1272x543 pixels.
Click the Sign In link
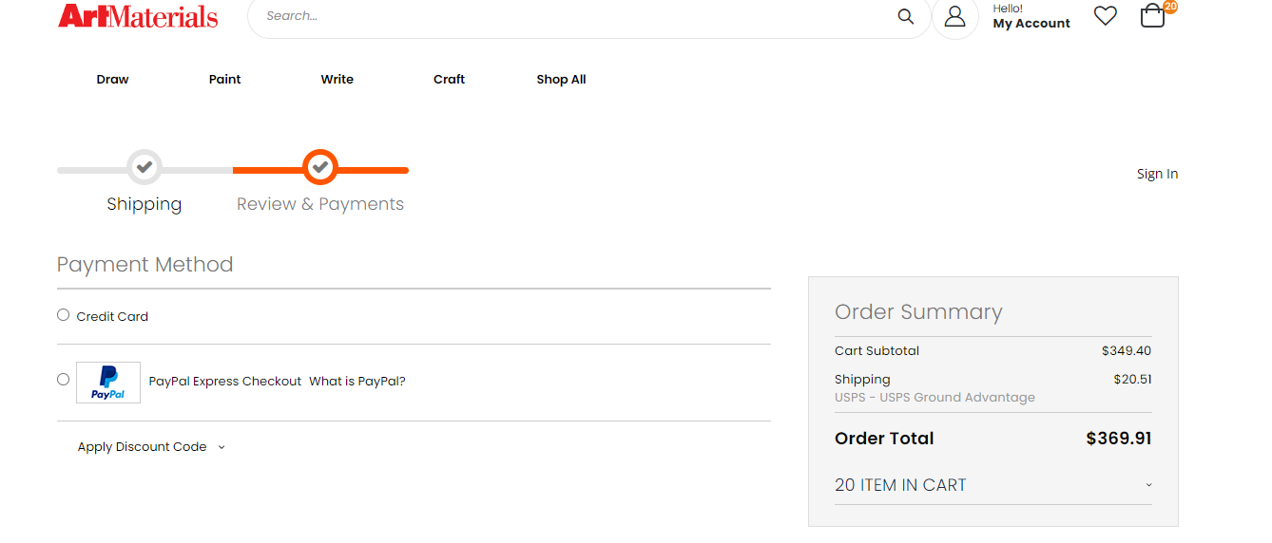point(1157,174)
